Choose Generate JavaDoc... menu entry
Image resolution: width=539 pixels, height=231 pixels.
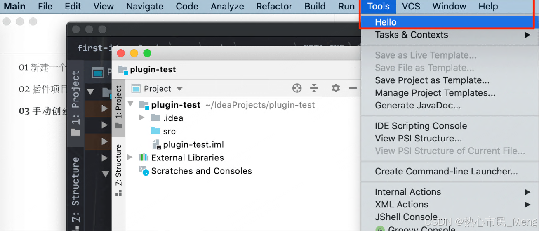coord(417,106)
